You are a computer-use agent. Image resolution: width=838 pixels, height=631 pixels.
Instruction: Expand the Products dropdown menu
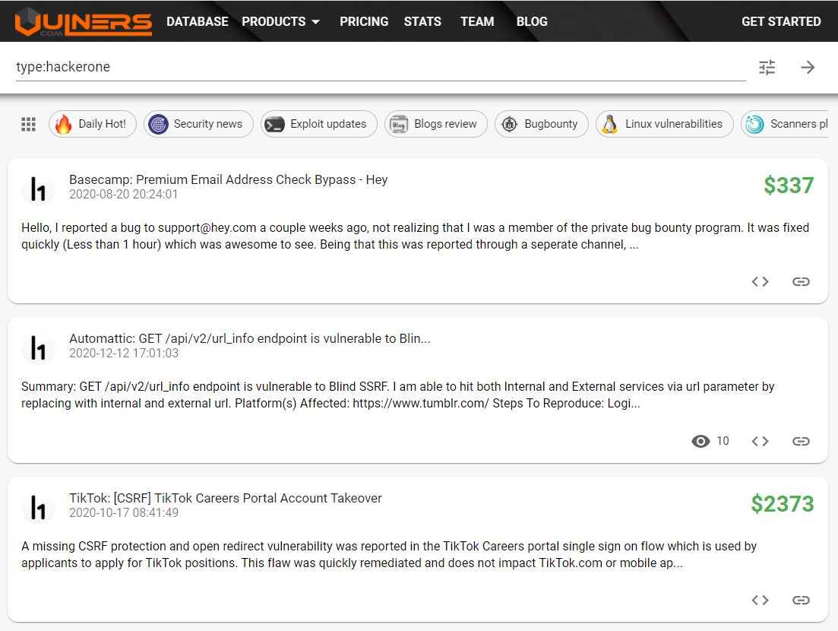click(x=281, y=21)
